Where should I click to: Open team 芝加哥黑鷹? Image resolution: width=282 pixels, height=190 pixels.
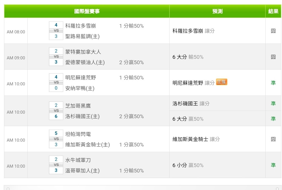(x=78, y=106)
